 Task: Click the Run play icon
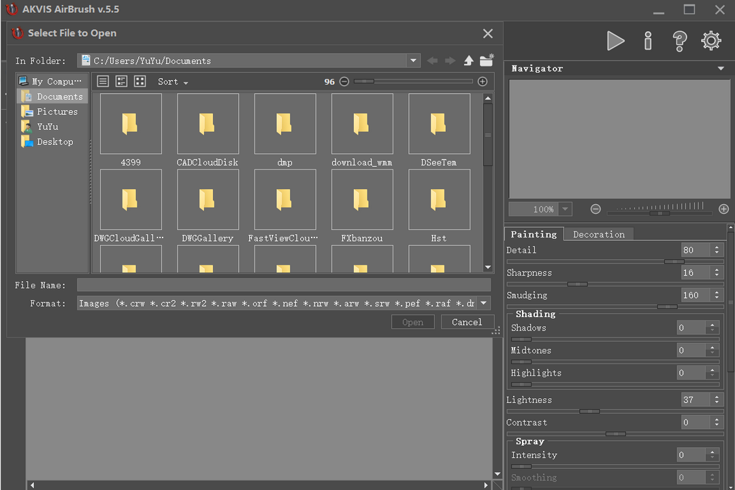[x=615, y=41]
